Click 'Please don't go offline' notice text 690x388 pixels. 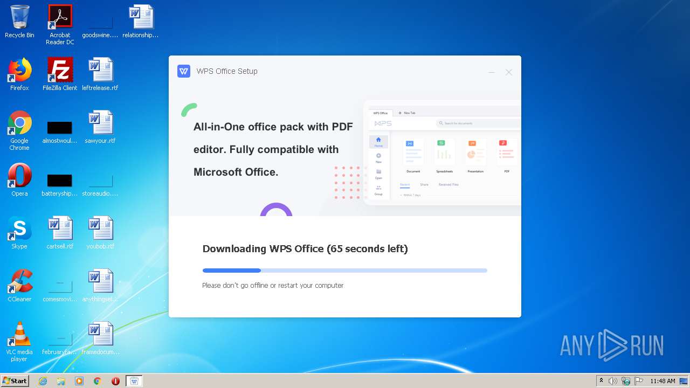[x=273, y=286]
